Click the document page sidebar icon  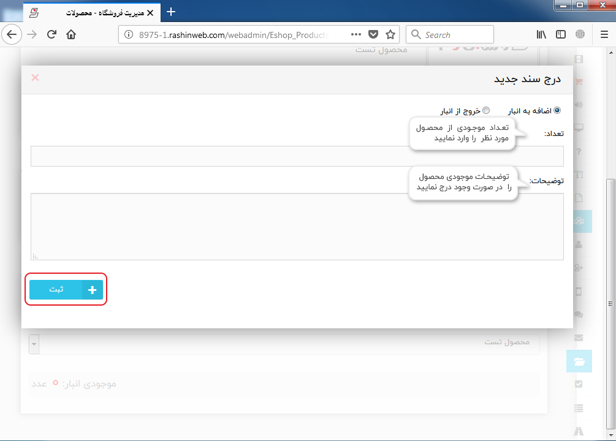point(579,198)
